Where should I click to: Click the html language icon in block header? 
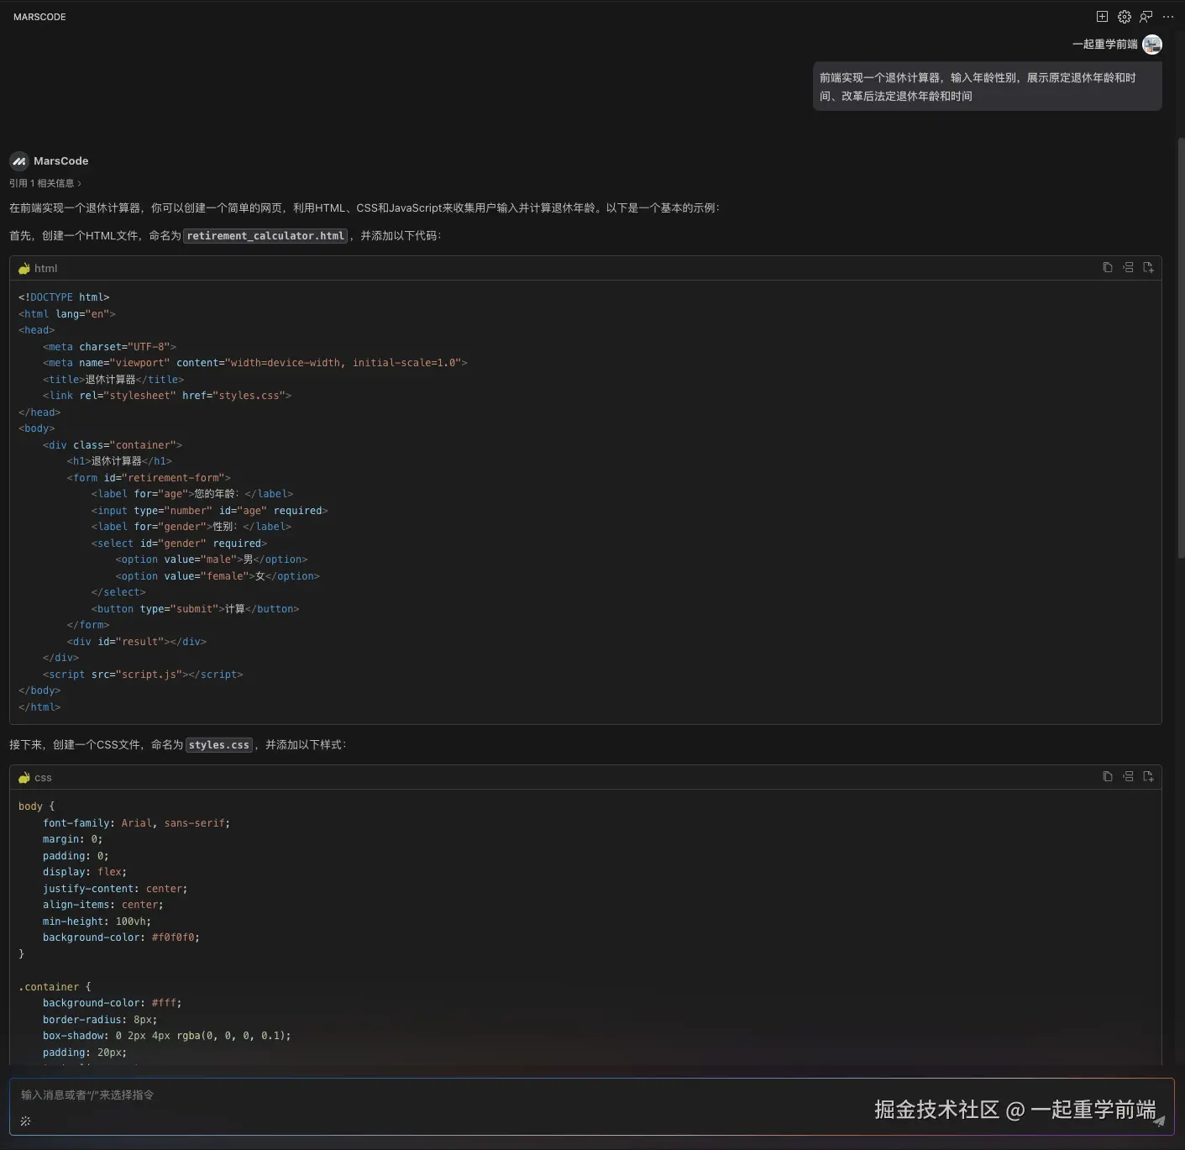[24, 269]
